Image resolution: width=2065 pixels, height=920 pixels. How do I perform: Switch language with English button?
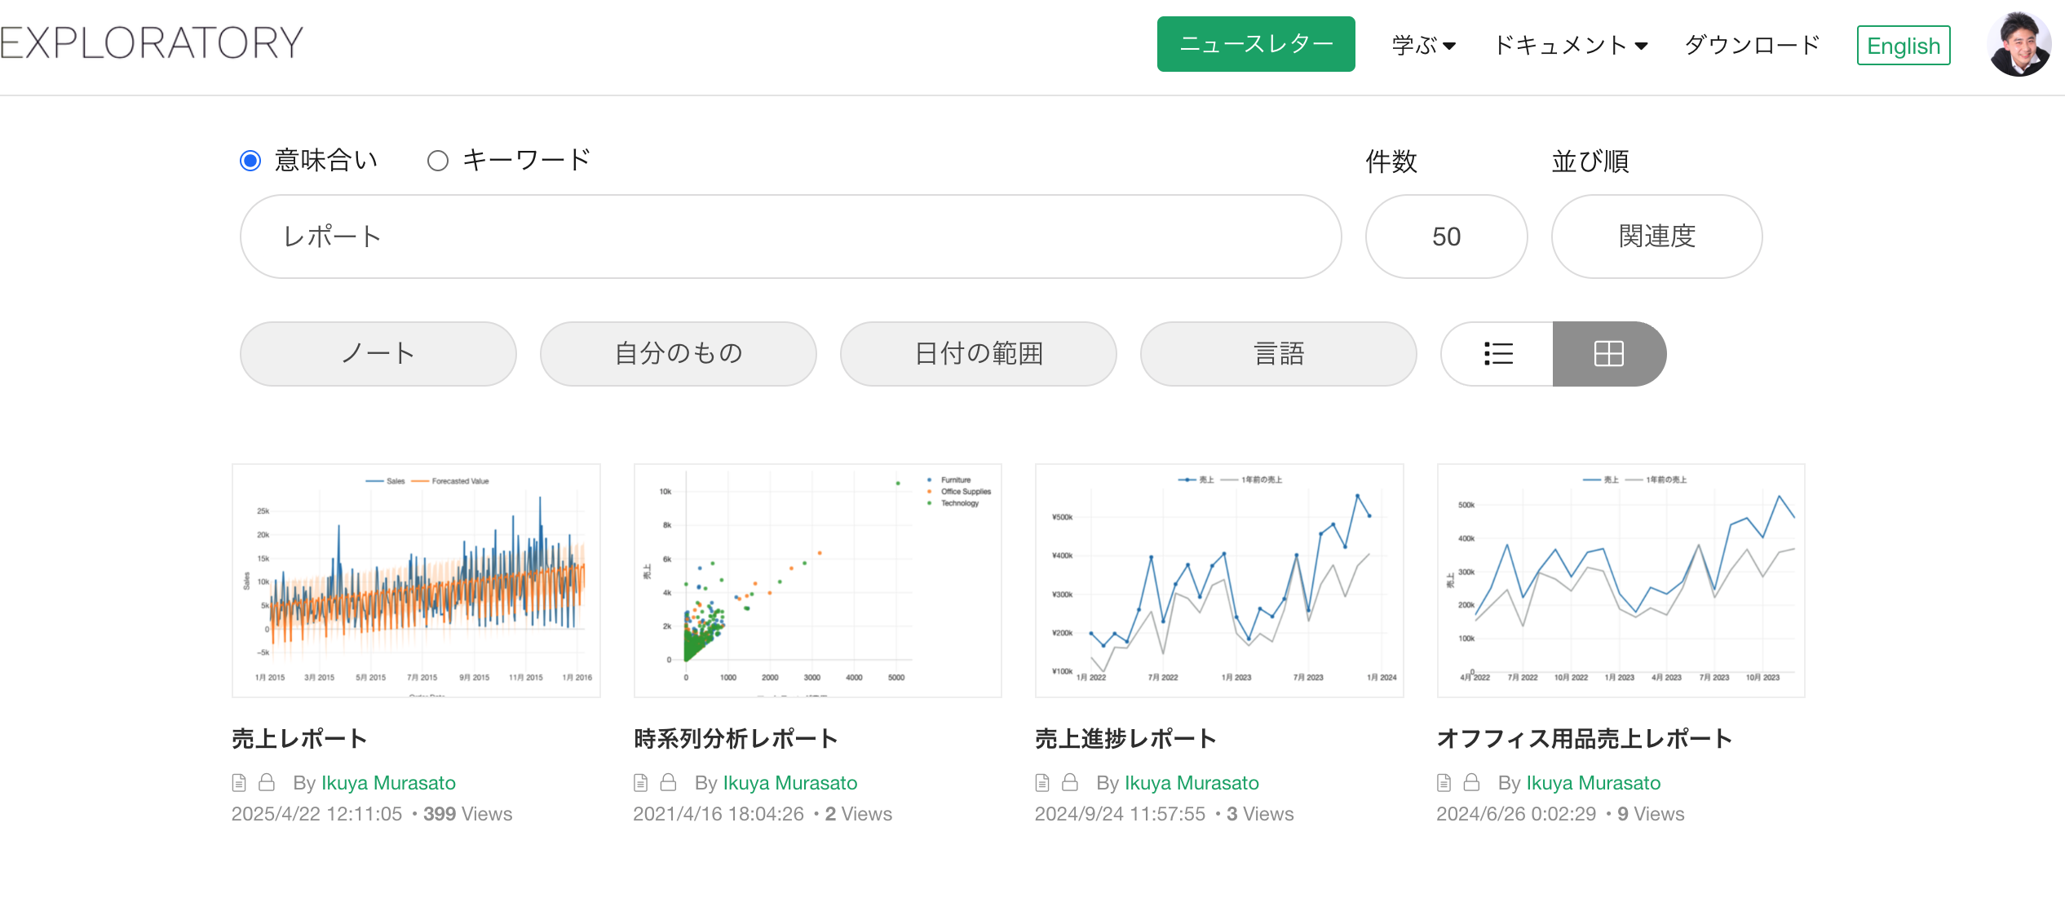click(x=1903, y=46)
